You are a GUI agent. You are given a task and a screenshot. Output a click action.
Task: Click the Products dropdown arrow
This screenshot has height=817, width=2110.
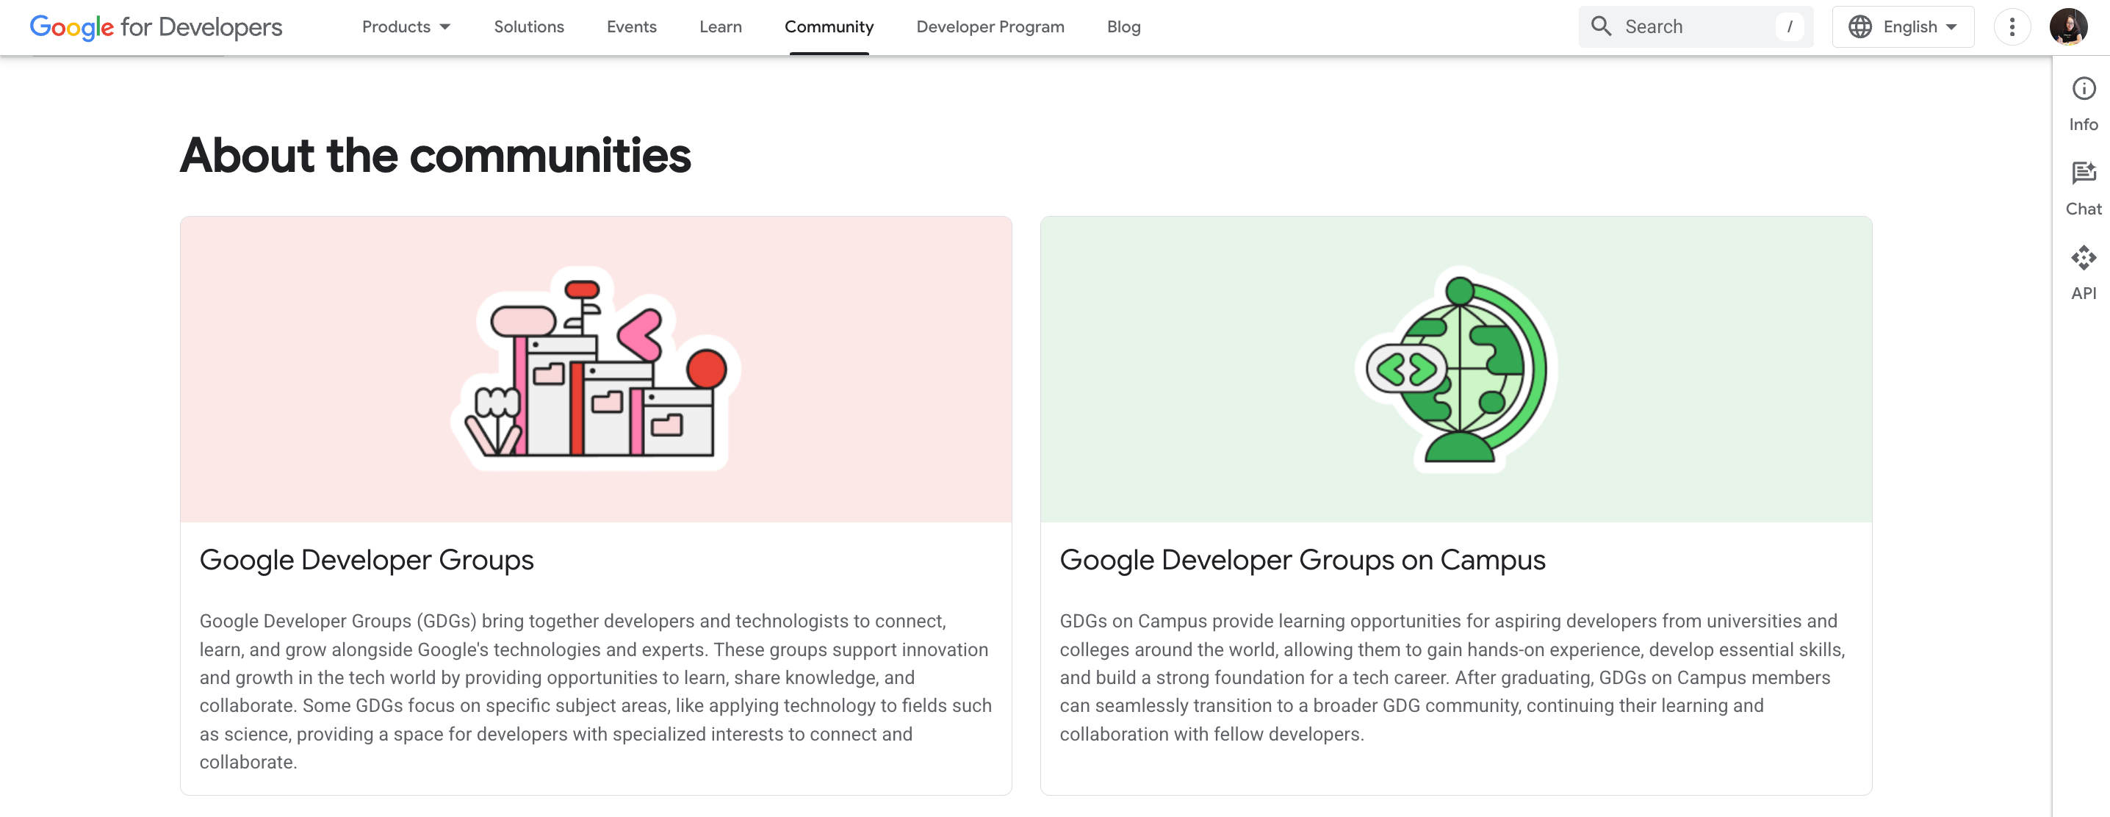click(444, 27)
